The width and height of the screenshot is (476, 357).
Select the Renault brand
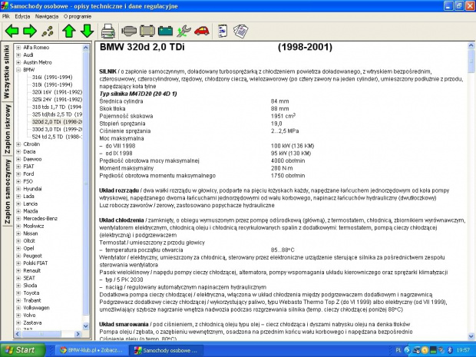tap(32, 270)
